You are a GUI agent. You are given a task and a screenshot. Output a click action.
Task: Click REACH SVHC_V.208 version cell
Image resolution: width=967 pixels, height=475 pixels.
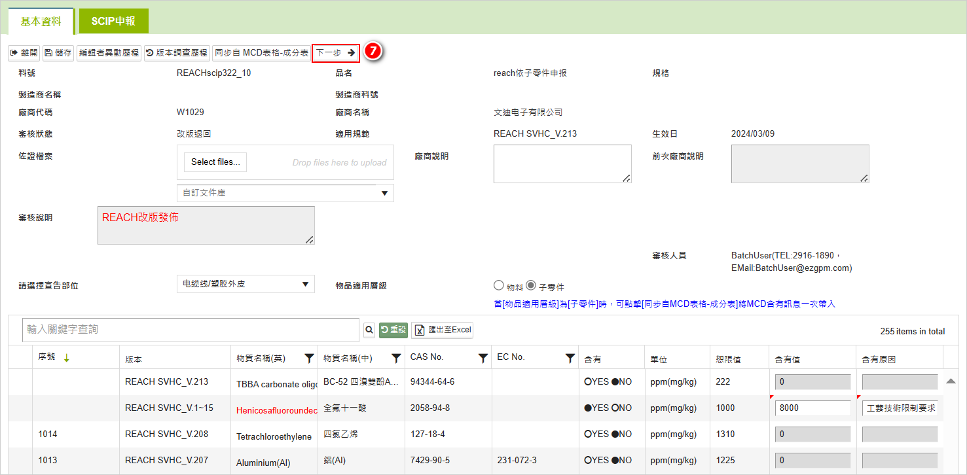166,434
